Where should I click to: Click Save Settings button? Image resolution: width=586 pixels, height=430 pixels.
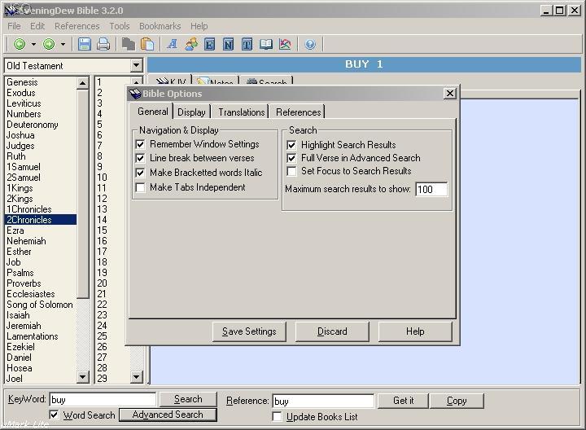point(249,331)
